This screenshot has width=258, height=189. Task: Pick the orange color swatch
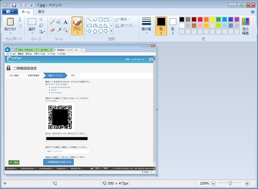(x=206, y=19)
